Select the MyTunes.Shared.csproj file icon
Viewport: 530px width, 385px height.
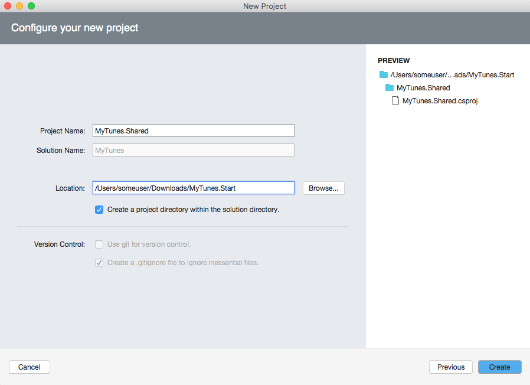pyautogui.click(x=395, y=100)
